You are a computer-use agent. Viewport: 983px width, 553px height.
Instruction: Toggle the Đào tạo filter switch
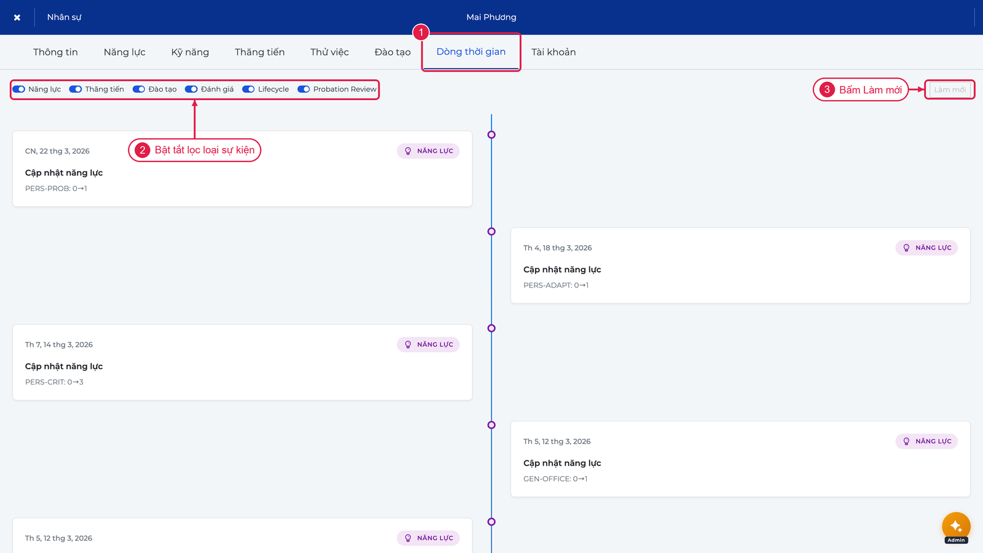point(139,89)
